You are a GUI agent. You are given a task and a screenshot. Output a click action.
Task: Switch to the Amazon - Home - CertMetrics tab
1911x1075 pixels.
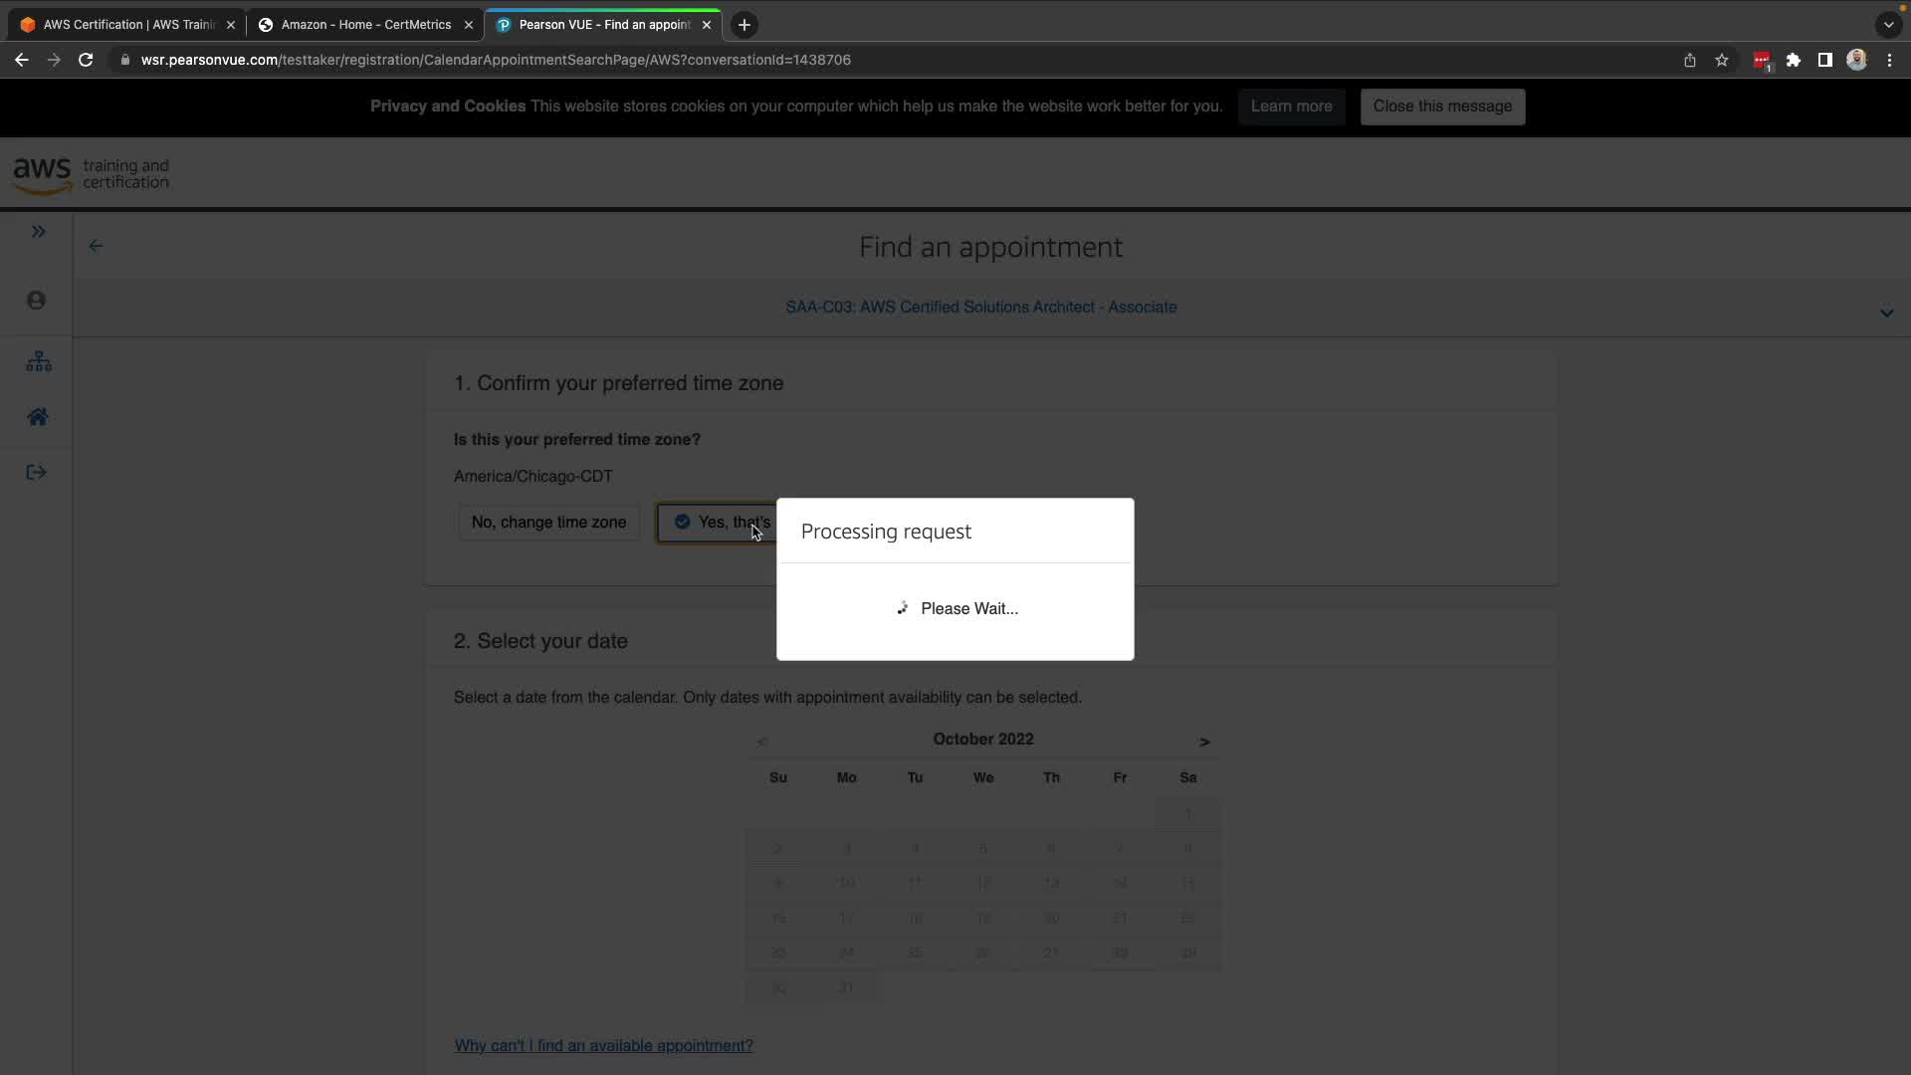[x=364, y=25]
